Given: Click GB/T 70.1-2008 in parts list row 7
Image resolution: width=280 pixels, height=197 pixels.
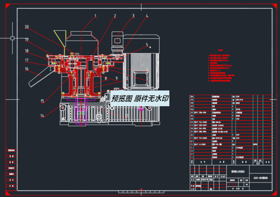Looking at the screenshot, I should coord(200,138).
